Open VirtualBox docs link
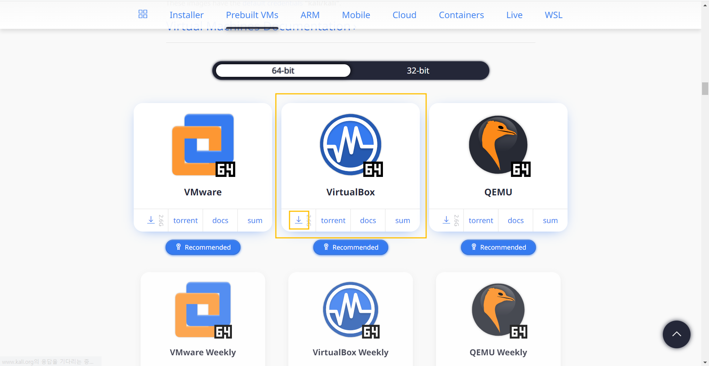This screenshot has height=366, width=709. click(368, 220)
